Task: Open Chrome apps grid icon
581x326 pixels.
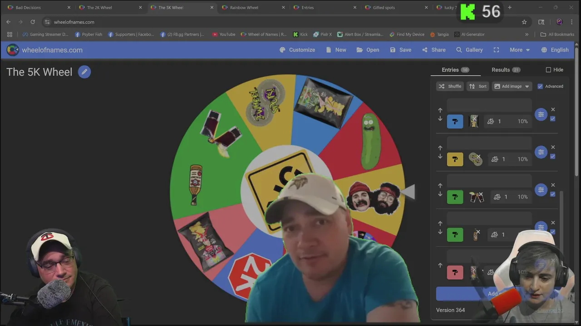Action: click(10, 34)
